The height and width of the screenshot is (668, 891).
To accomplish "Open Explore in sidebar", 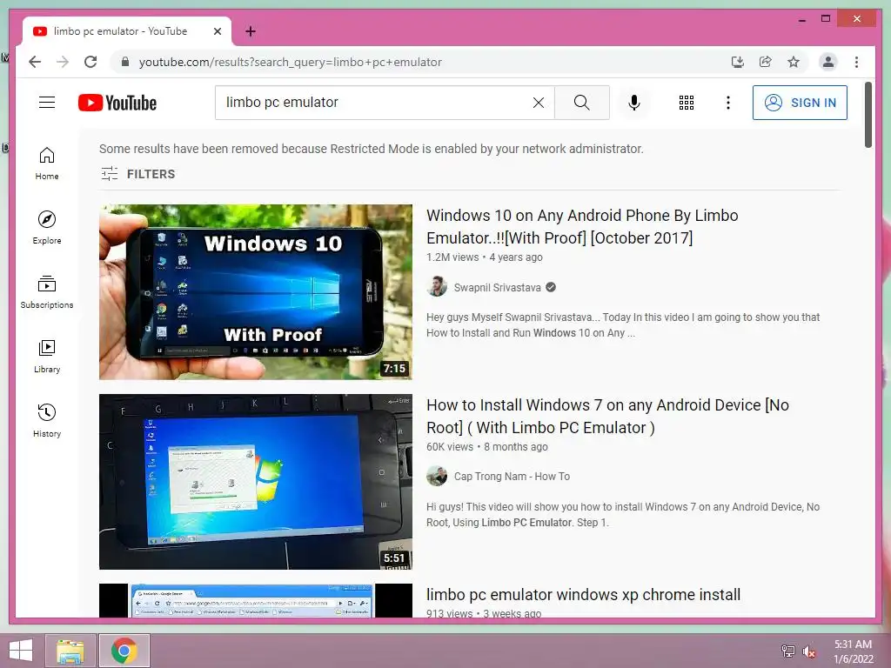I will pos(47,228).
